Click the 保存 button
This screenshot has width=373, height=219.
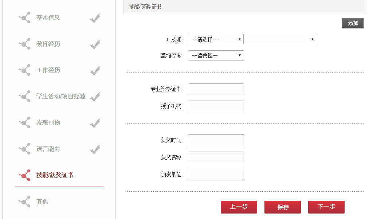coord(283,207)
